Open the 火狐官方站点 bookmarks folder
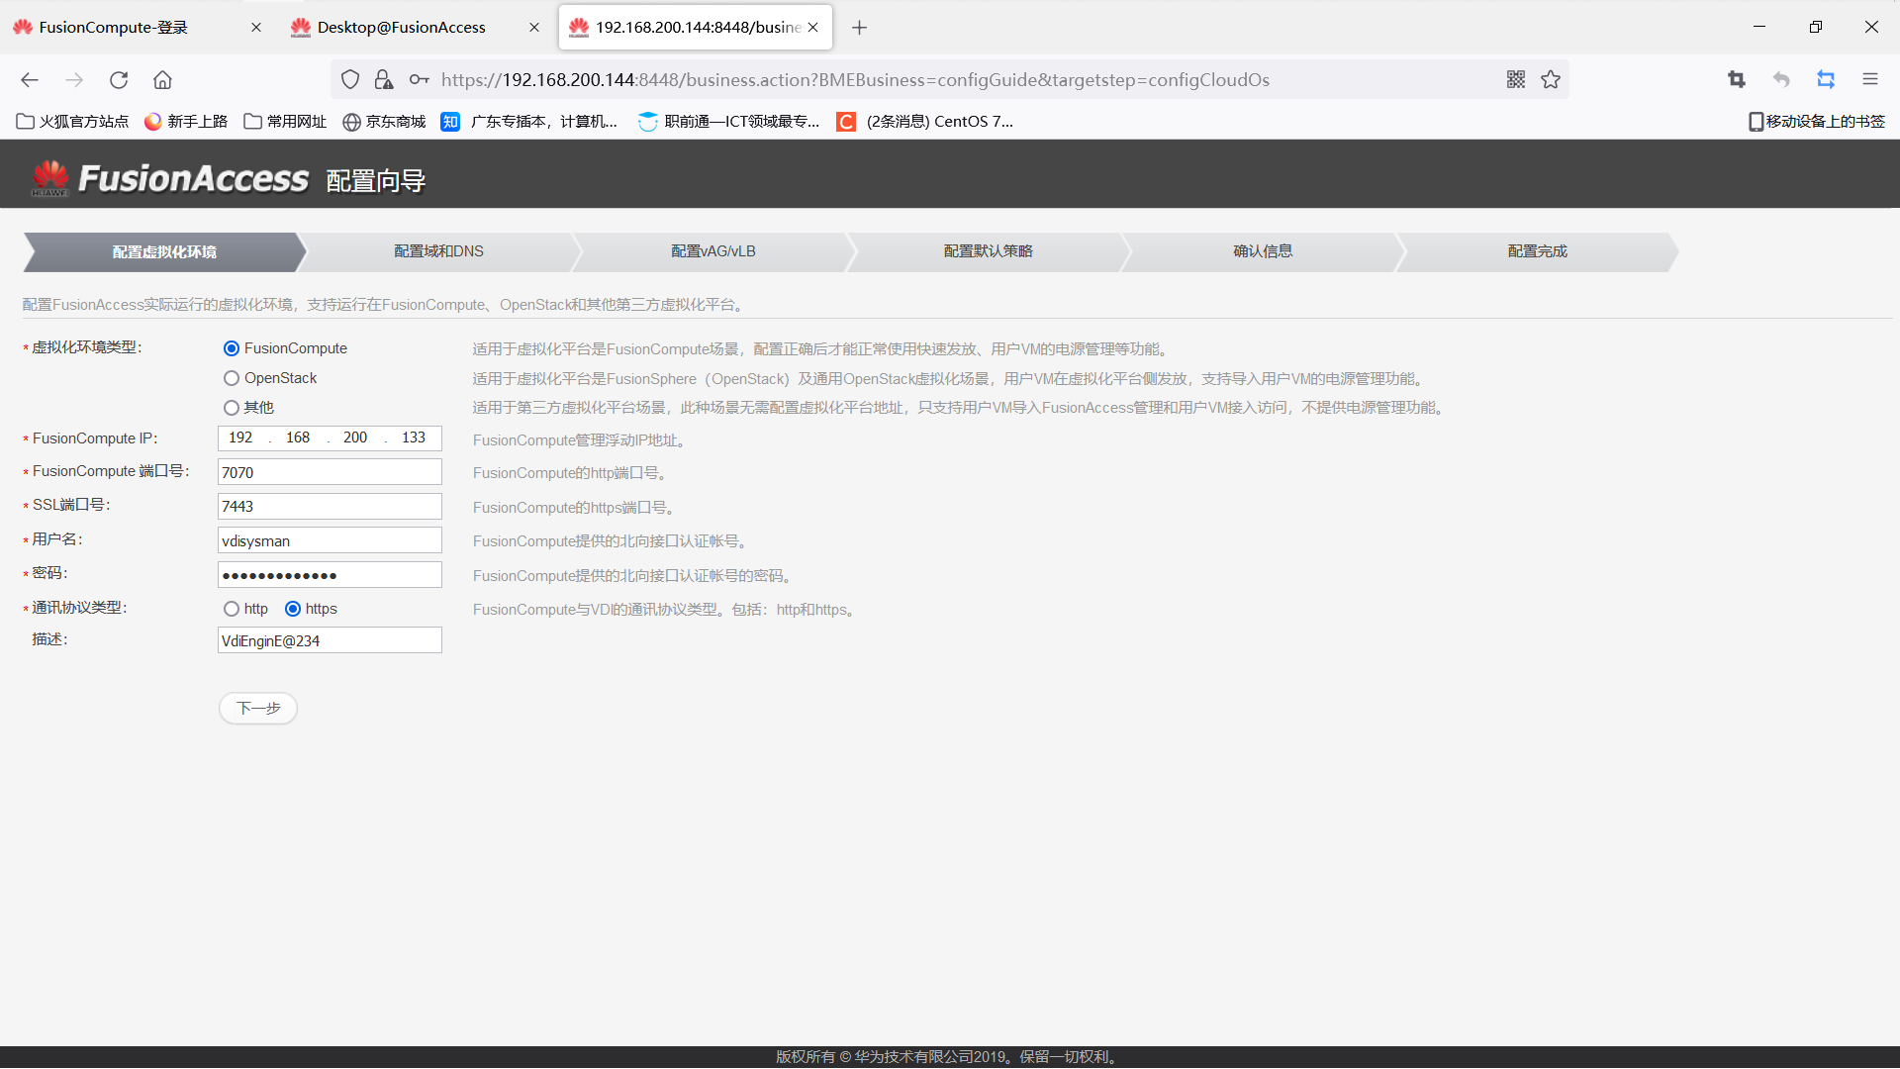 pos(71,121)
